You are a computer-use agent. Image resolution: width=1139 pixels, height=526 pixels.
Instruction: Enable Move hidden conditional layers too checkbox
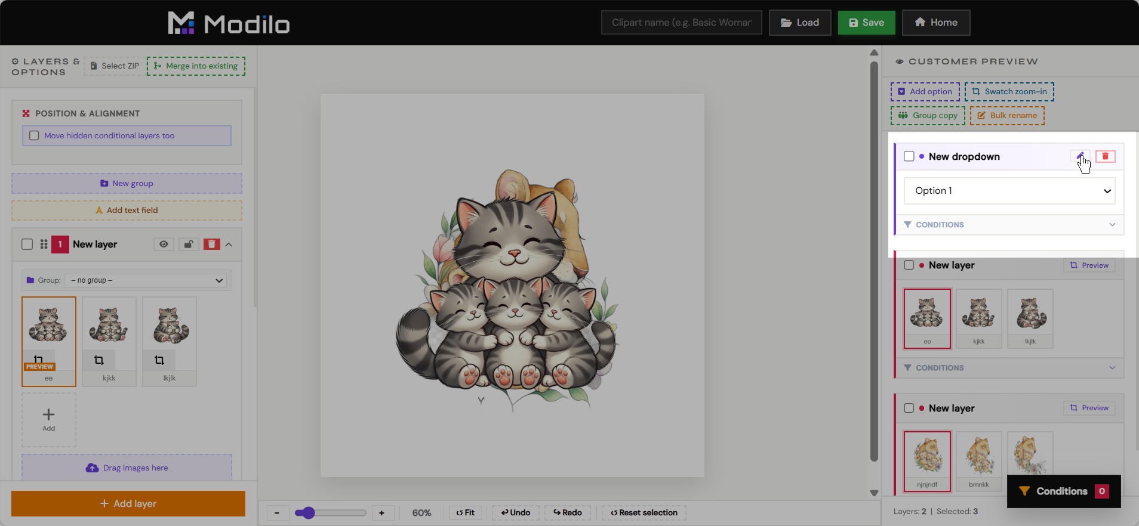click(35, 135)
